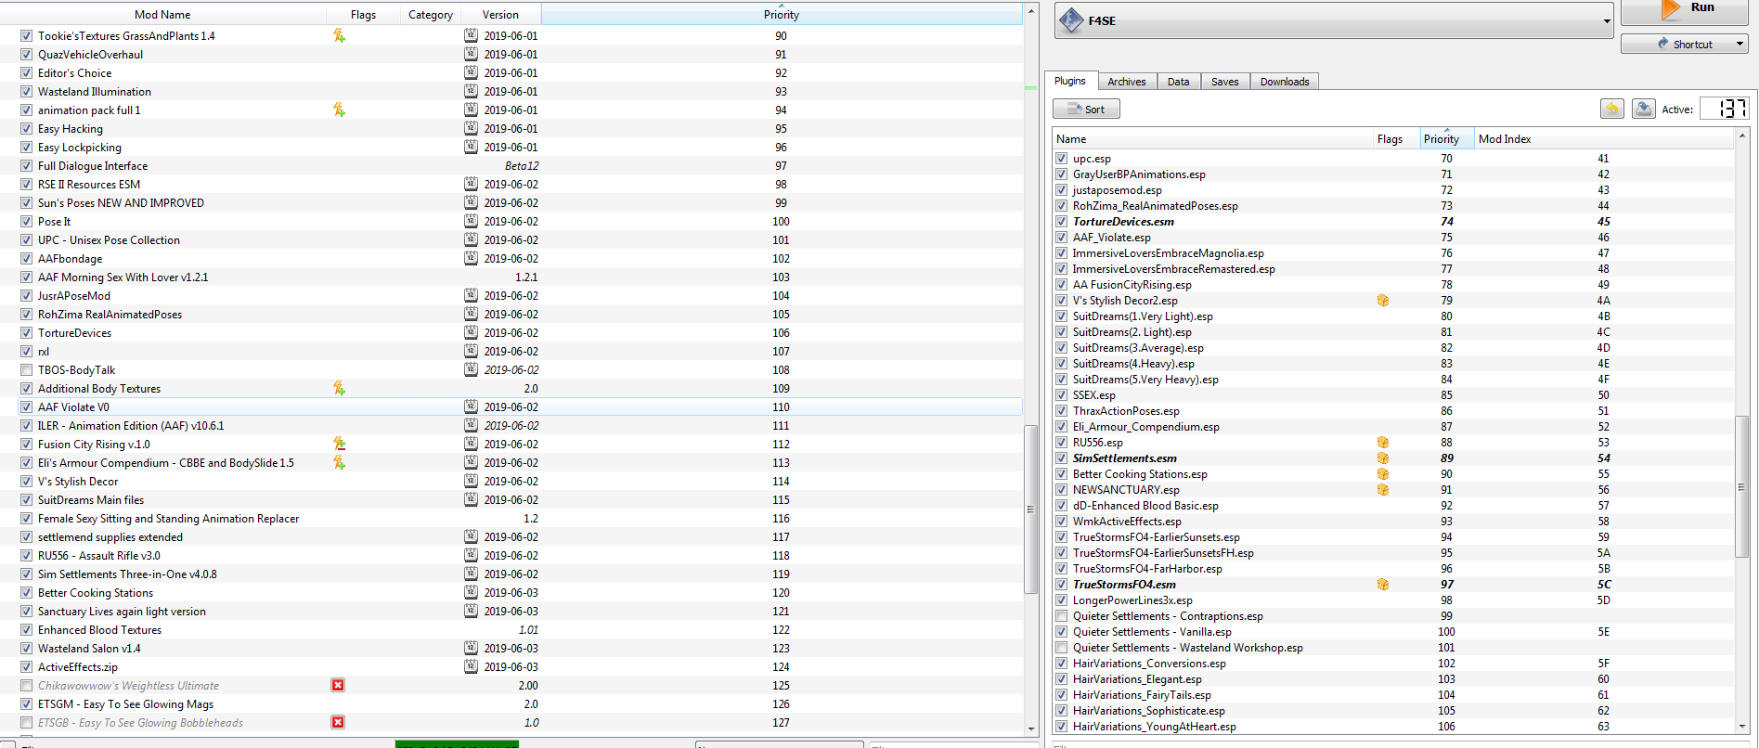Image resolution: width=1759 pixels, height=748 pixels.
Task: Click the mod list scroll-down arrow
Action: coord(1030,729)
